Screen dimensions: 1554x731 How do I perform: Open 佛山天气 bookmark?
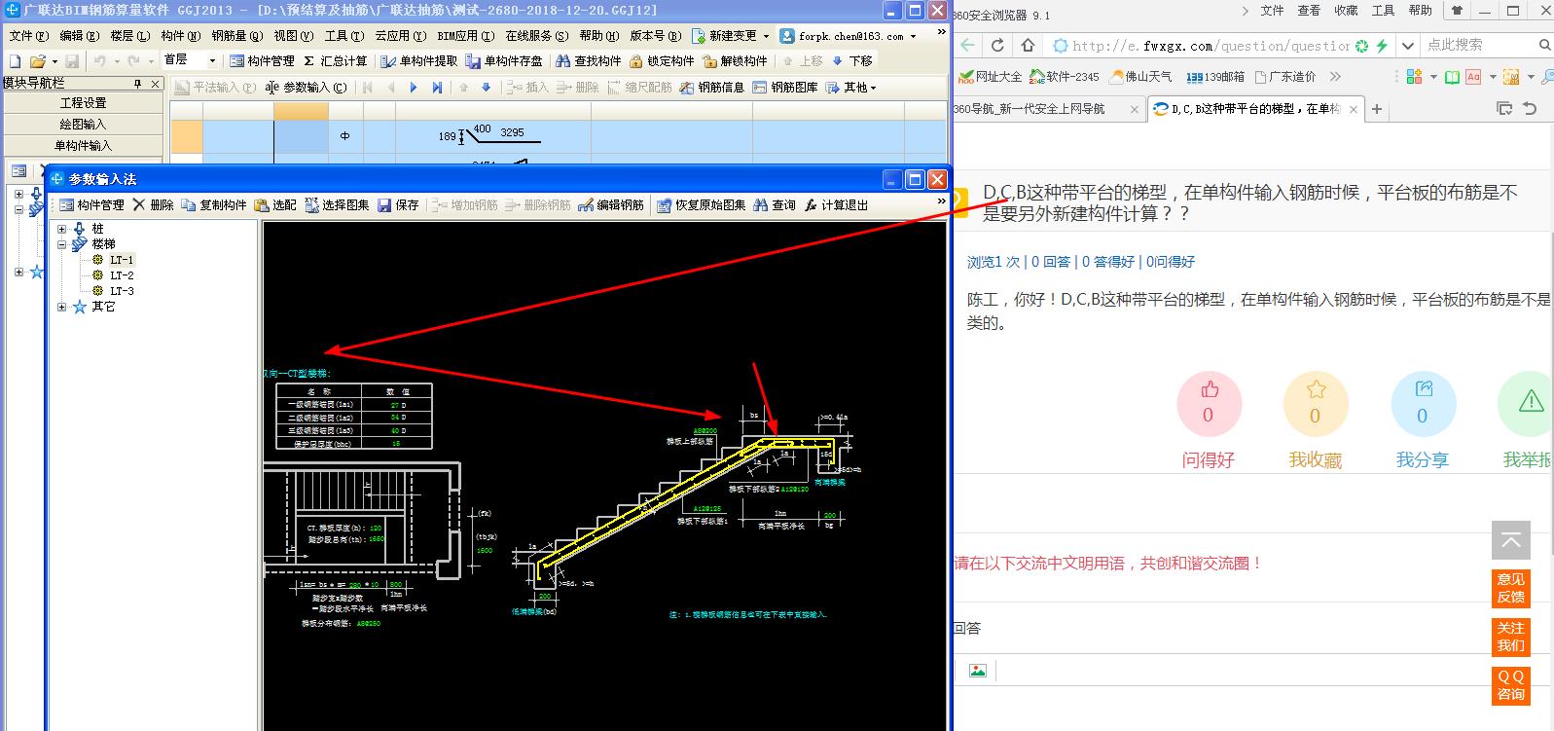[x=1140, y=77]
